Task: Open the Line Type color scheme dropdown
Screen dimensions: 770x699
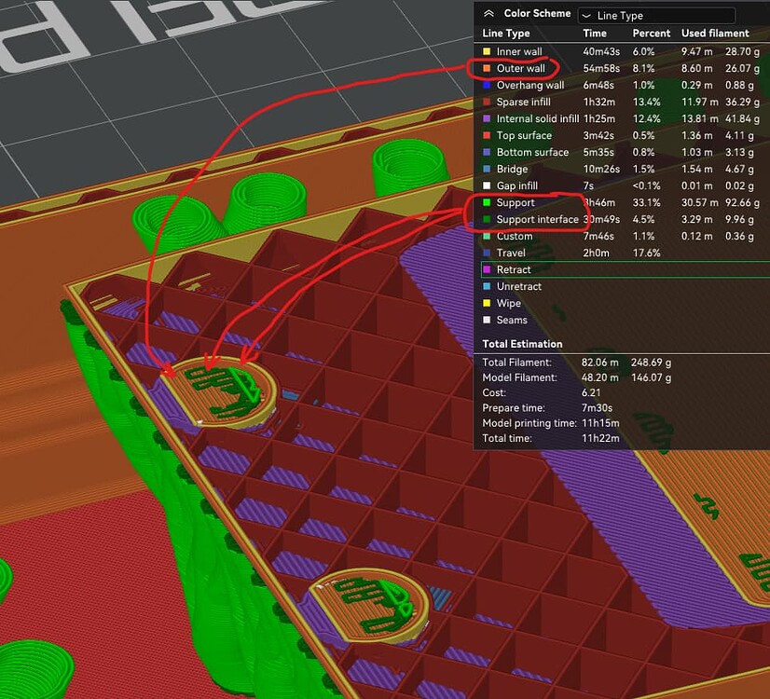Action: tap(656, 16)
